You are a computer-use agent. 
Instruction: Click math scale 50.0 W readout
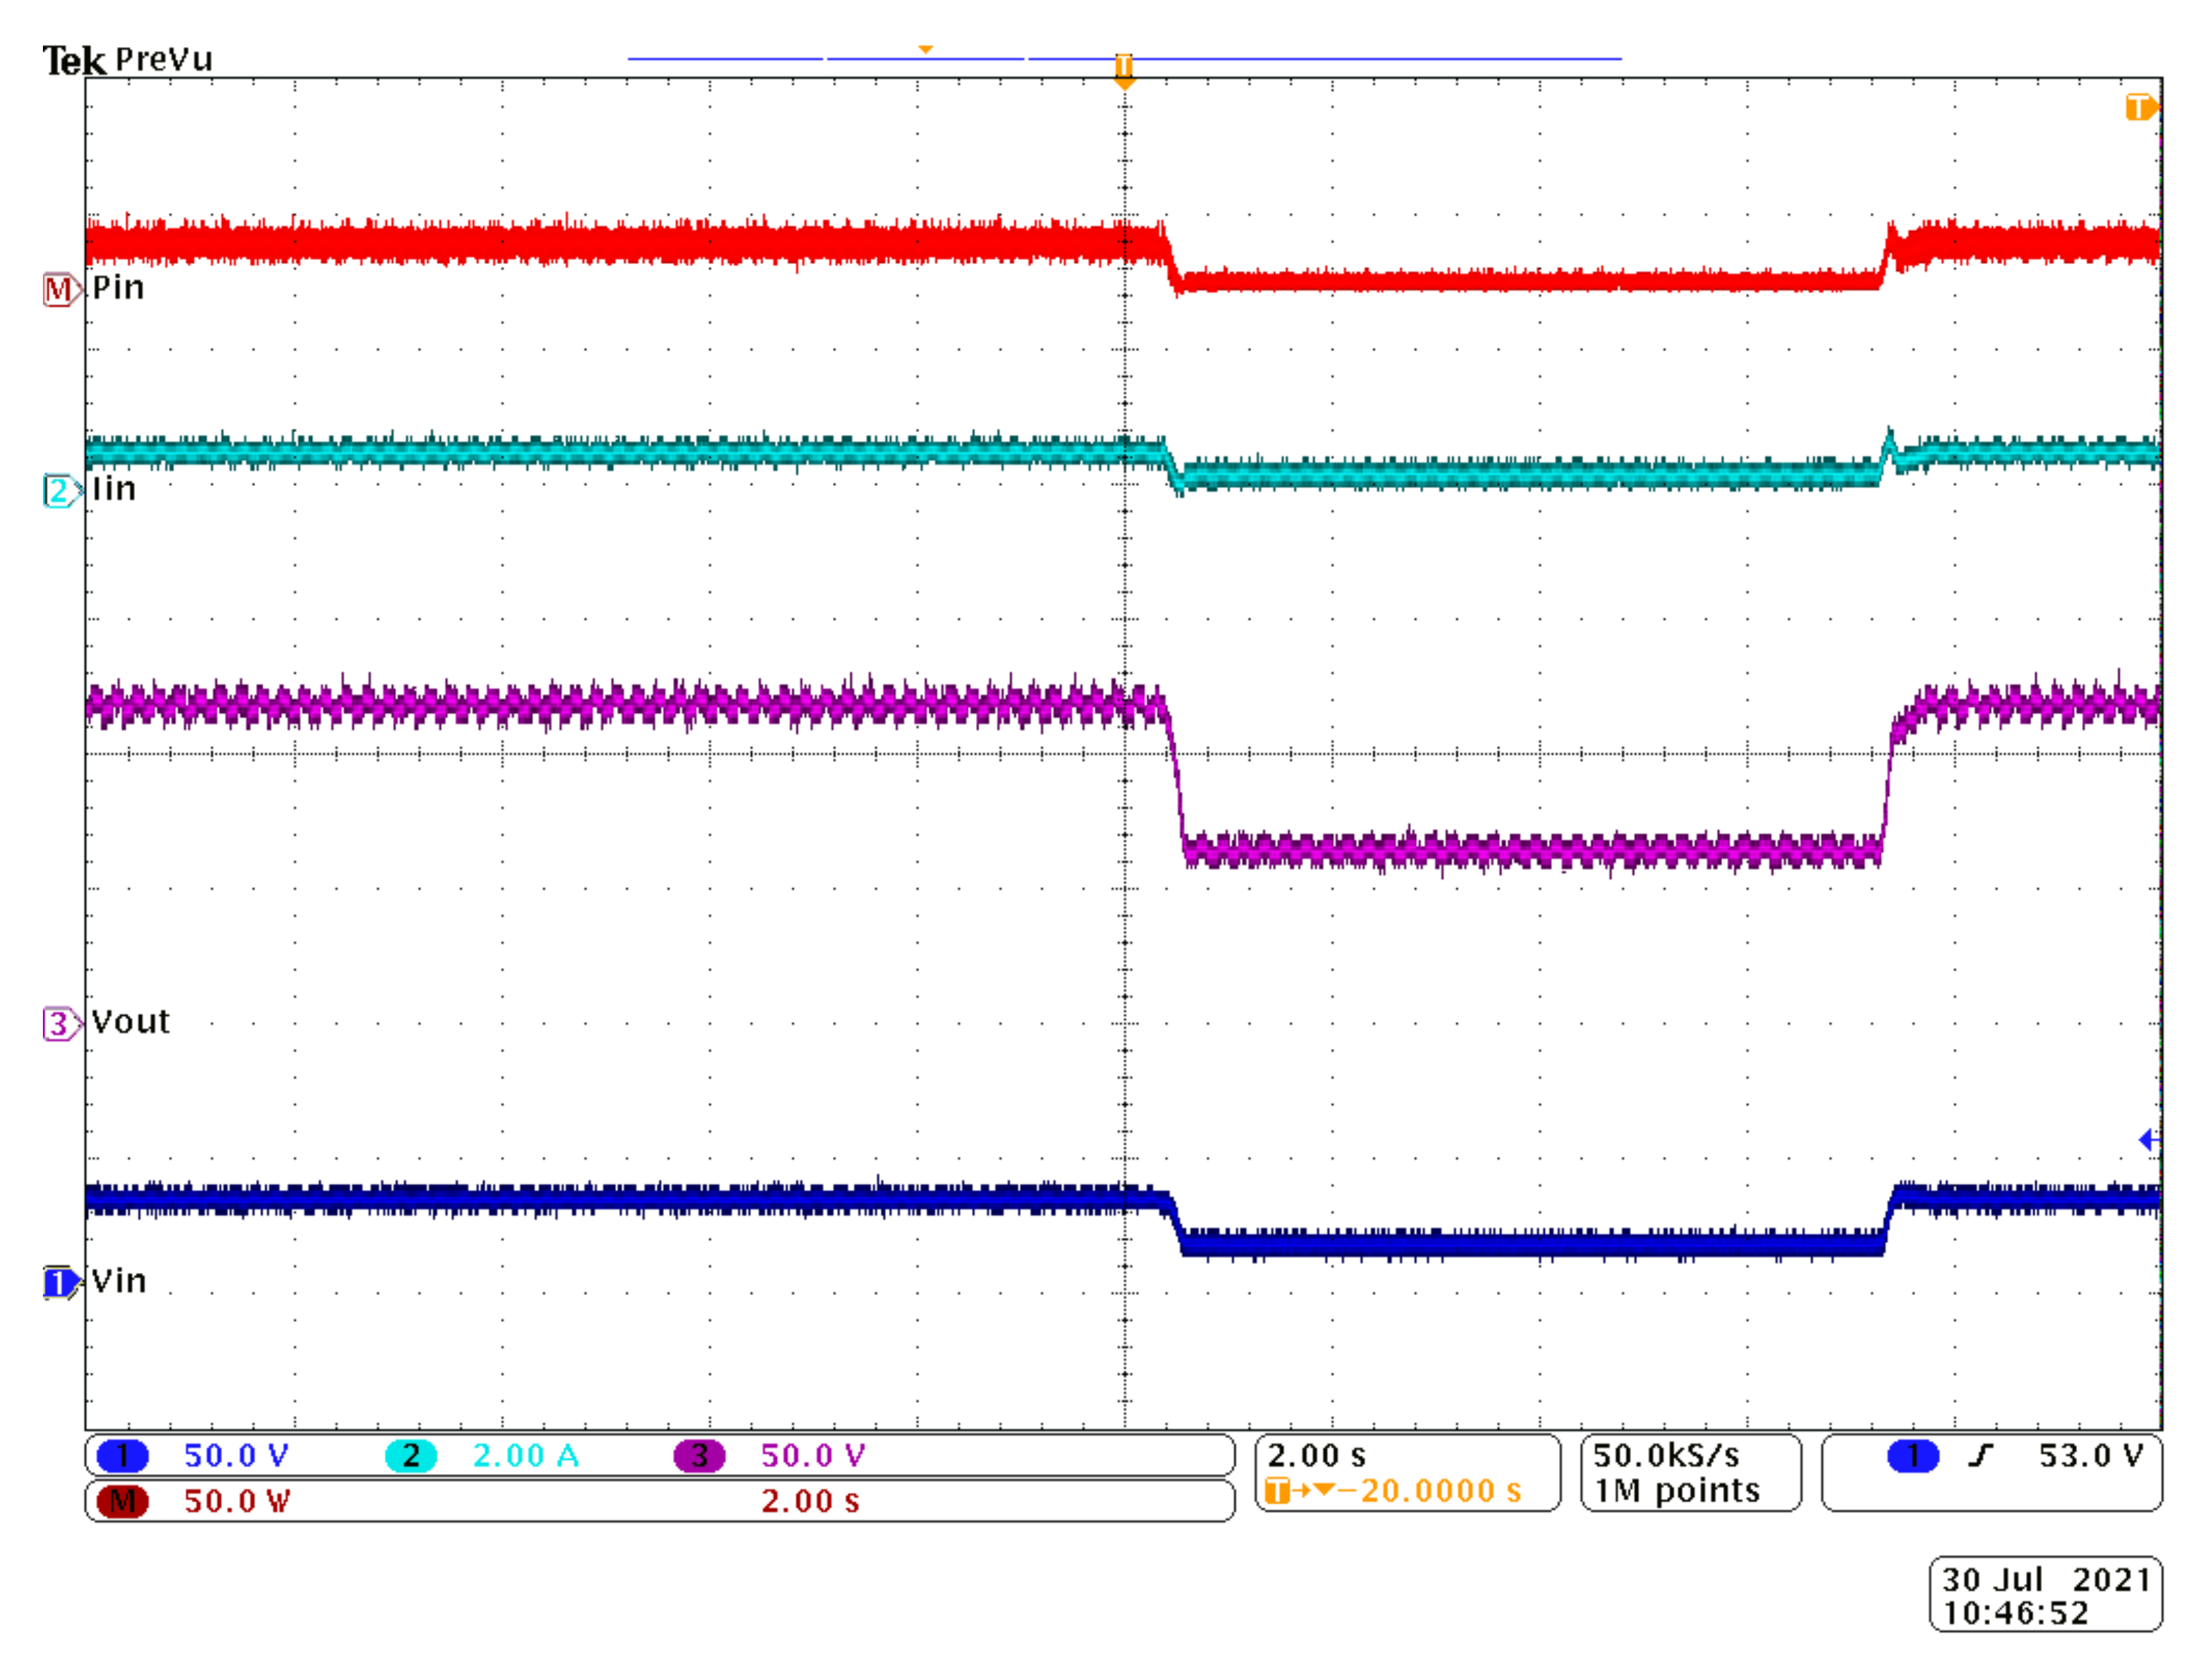point(237,1501)
